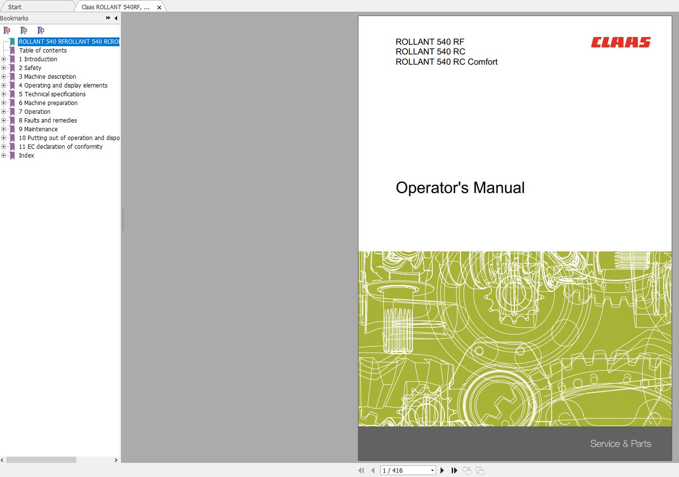Click the previous view icon
The image size is (679, 477).
[x=467, y=470]
